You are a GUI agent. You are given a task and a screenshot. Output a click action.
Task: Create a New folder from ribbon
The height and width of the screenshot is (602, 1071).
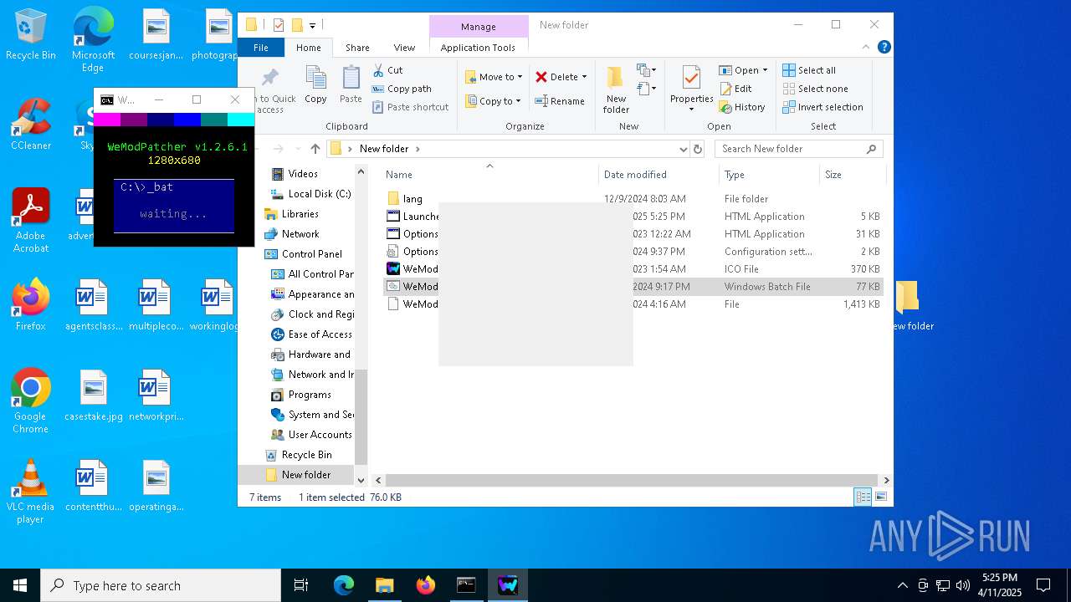pyautogui.click(x=616, y=90)
